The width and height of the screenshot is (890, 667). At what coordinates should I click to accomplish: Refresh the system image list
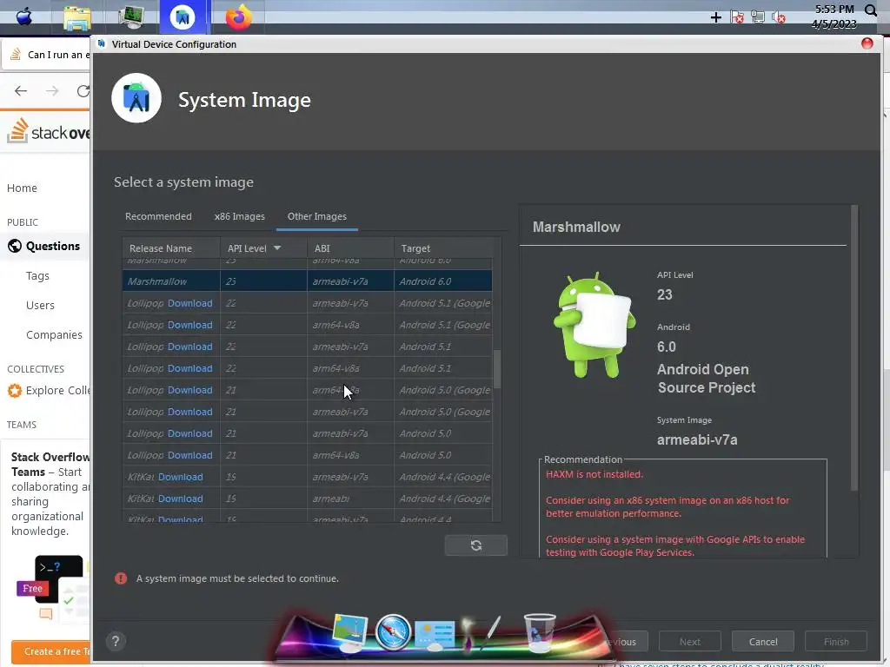475,545
